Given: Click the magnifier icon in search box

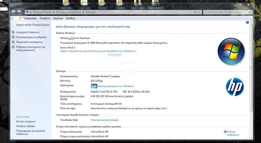Looking at the screenshot, I should 250,12.
